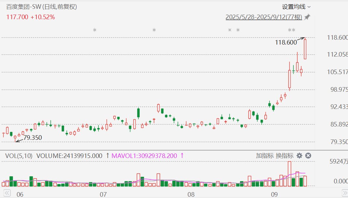Click the VOLUME:24139915.000 reading

click(69, 156)
